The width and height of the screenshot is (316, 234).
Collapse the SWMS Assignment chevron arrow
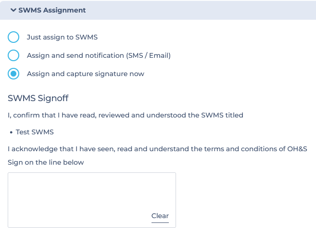(x=13, y=10)
